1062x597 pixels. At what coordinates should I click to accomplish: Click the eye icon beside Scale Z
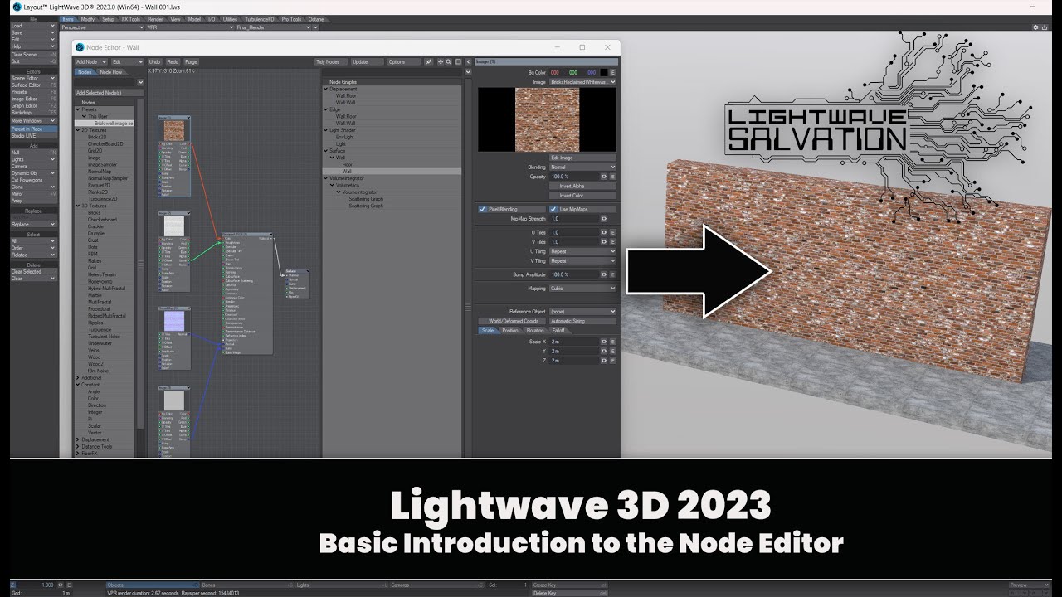pyautogui.click(x=604, y=361)
